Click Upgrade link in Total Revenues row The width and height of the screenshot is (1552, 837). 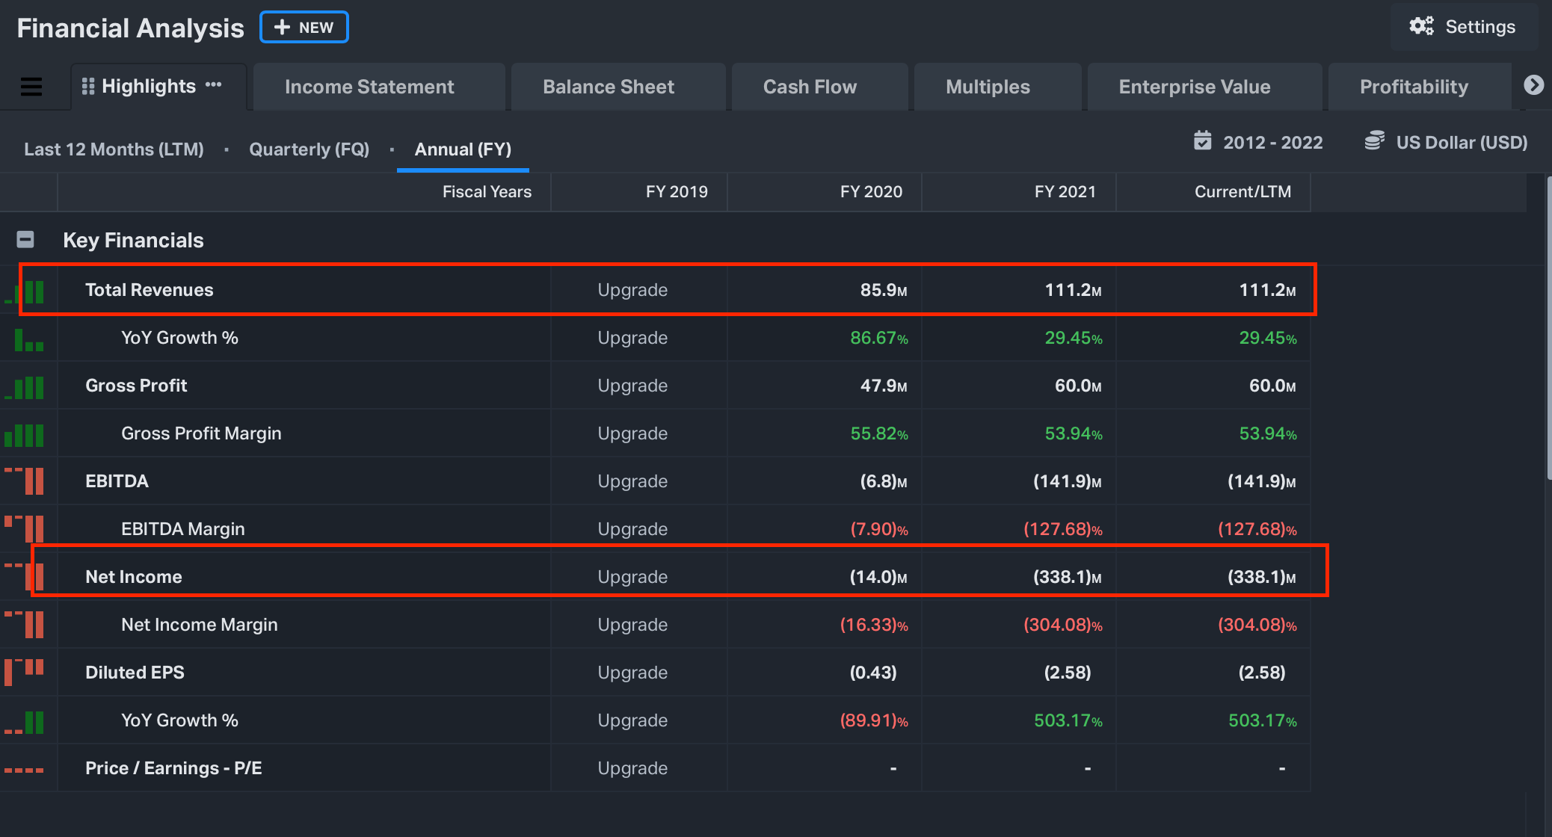(632, 290)
